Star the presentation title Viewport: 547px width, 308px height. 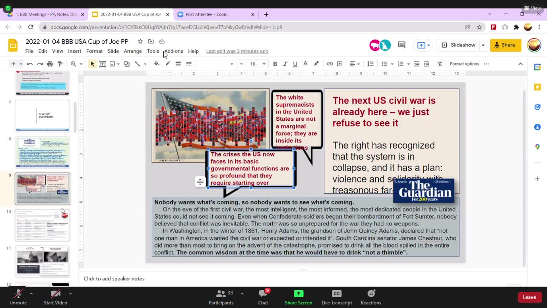pyautogui.click(x=140, y=41)
